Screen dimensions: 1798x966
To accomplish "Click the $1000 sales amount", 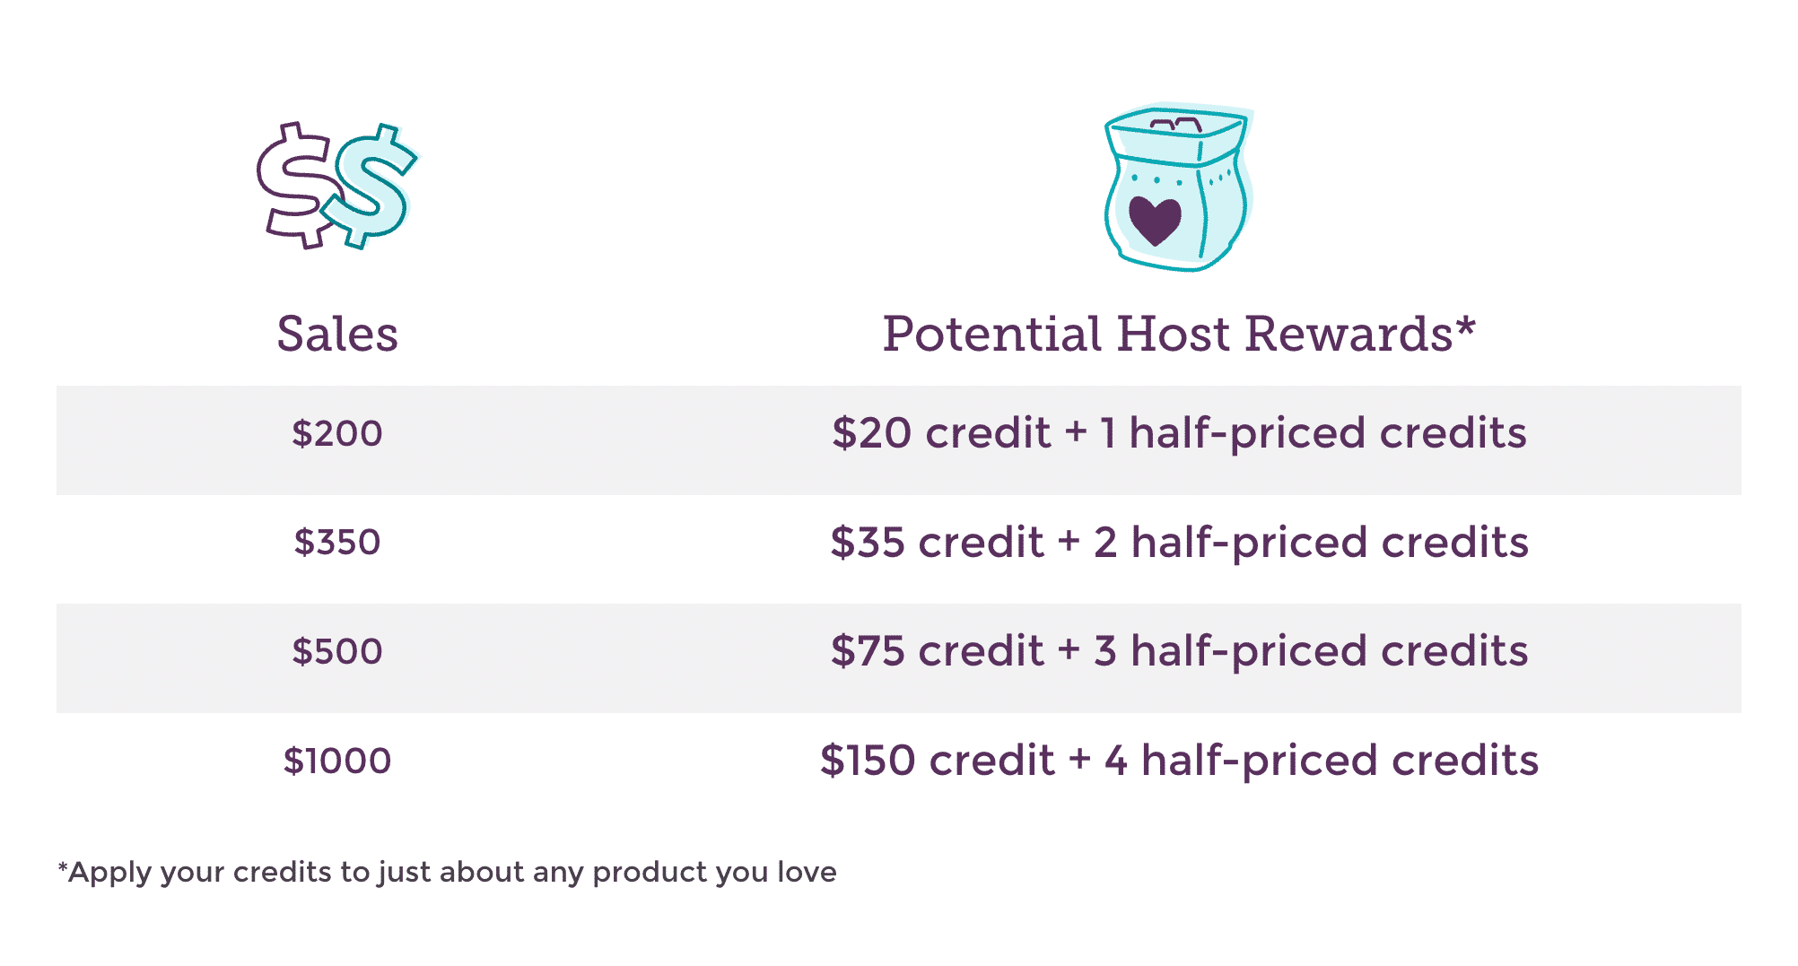I will click(337, 761).
